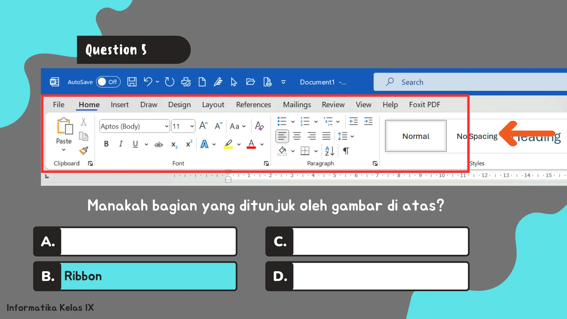Viewport: 567px width, 319px height.
Task: Click the red Font Color button
Action: 251,144
